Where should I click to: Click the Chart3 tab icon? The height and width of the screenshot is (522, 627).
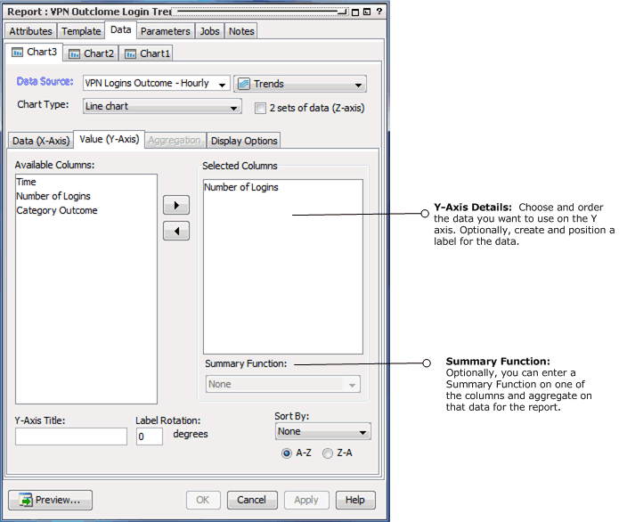pos(17,53)
